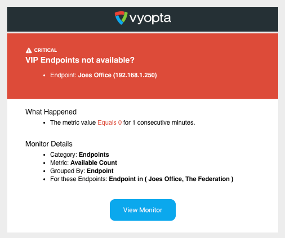The image size is (285, 238).
Task: Click the View Monitor button
Action: click(142, 210)
